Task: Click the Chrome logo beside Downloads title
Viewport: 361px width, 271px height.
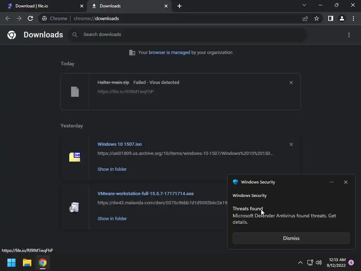Action: [x=12, y=35]
